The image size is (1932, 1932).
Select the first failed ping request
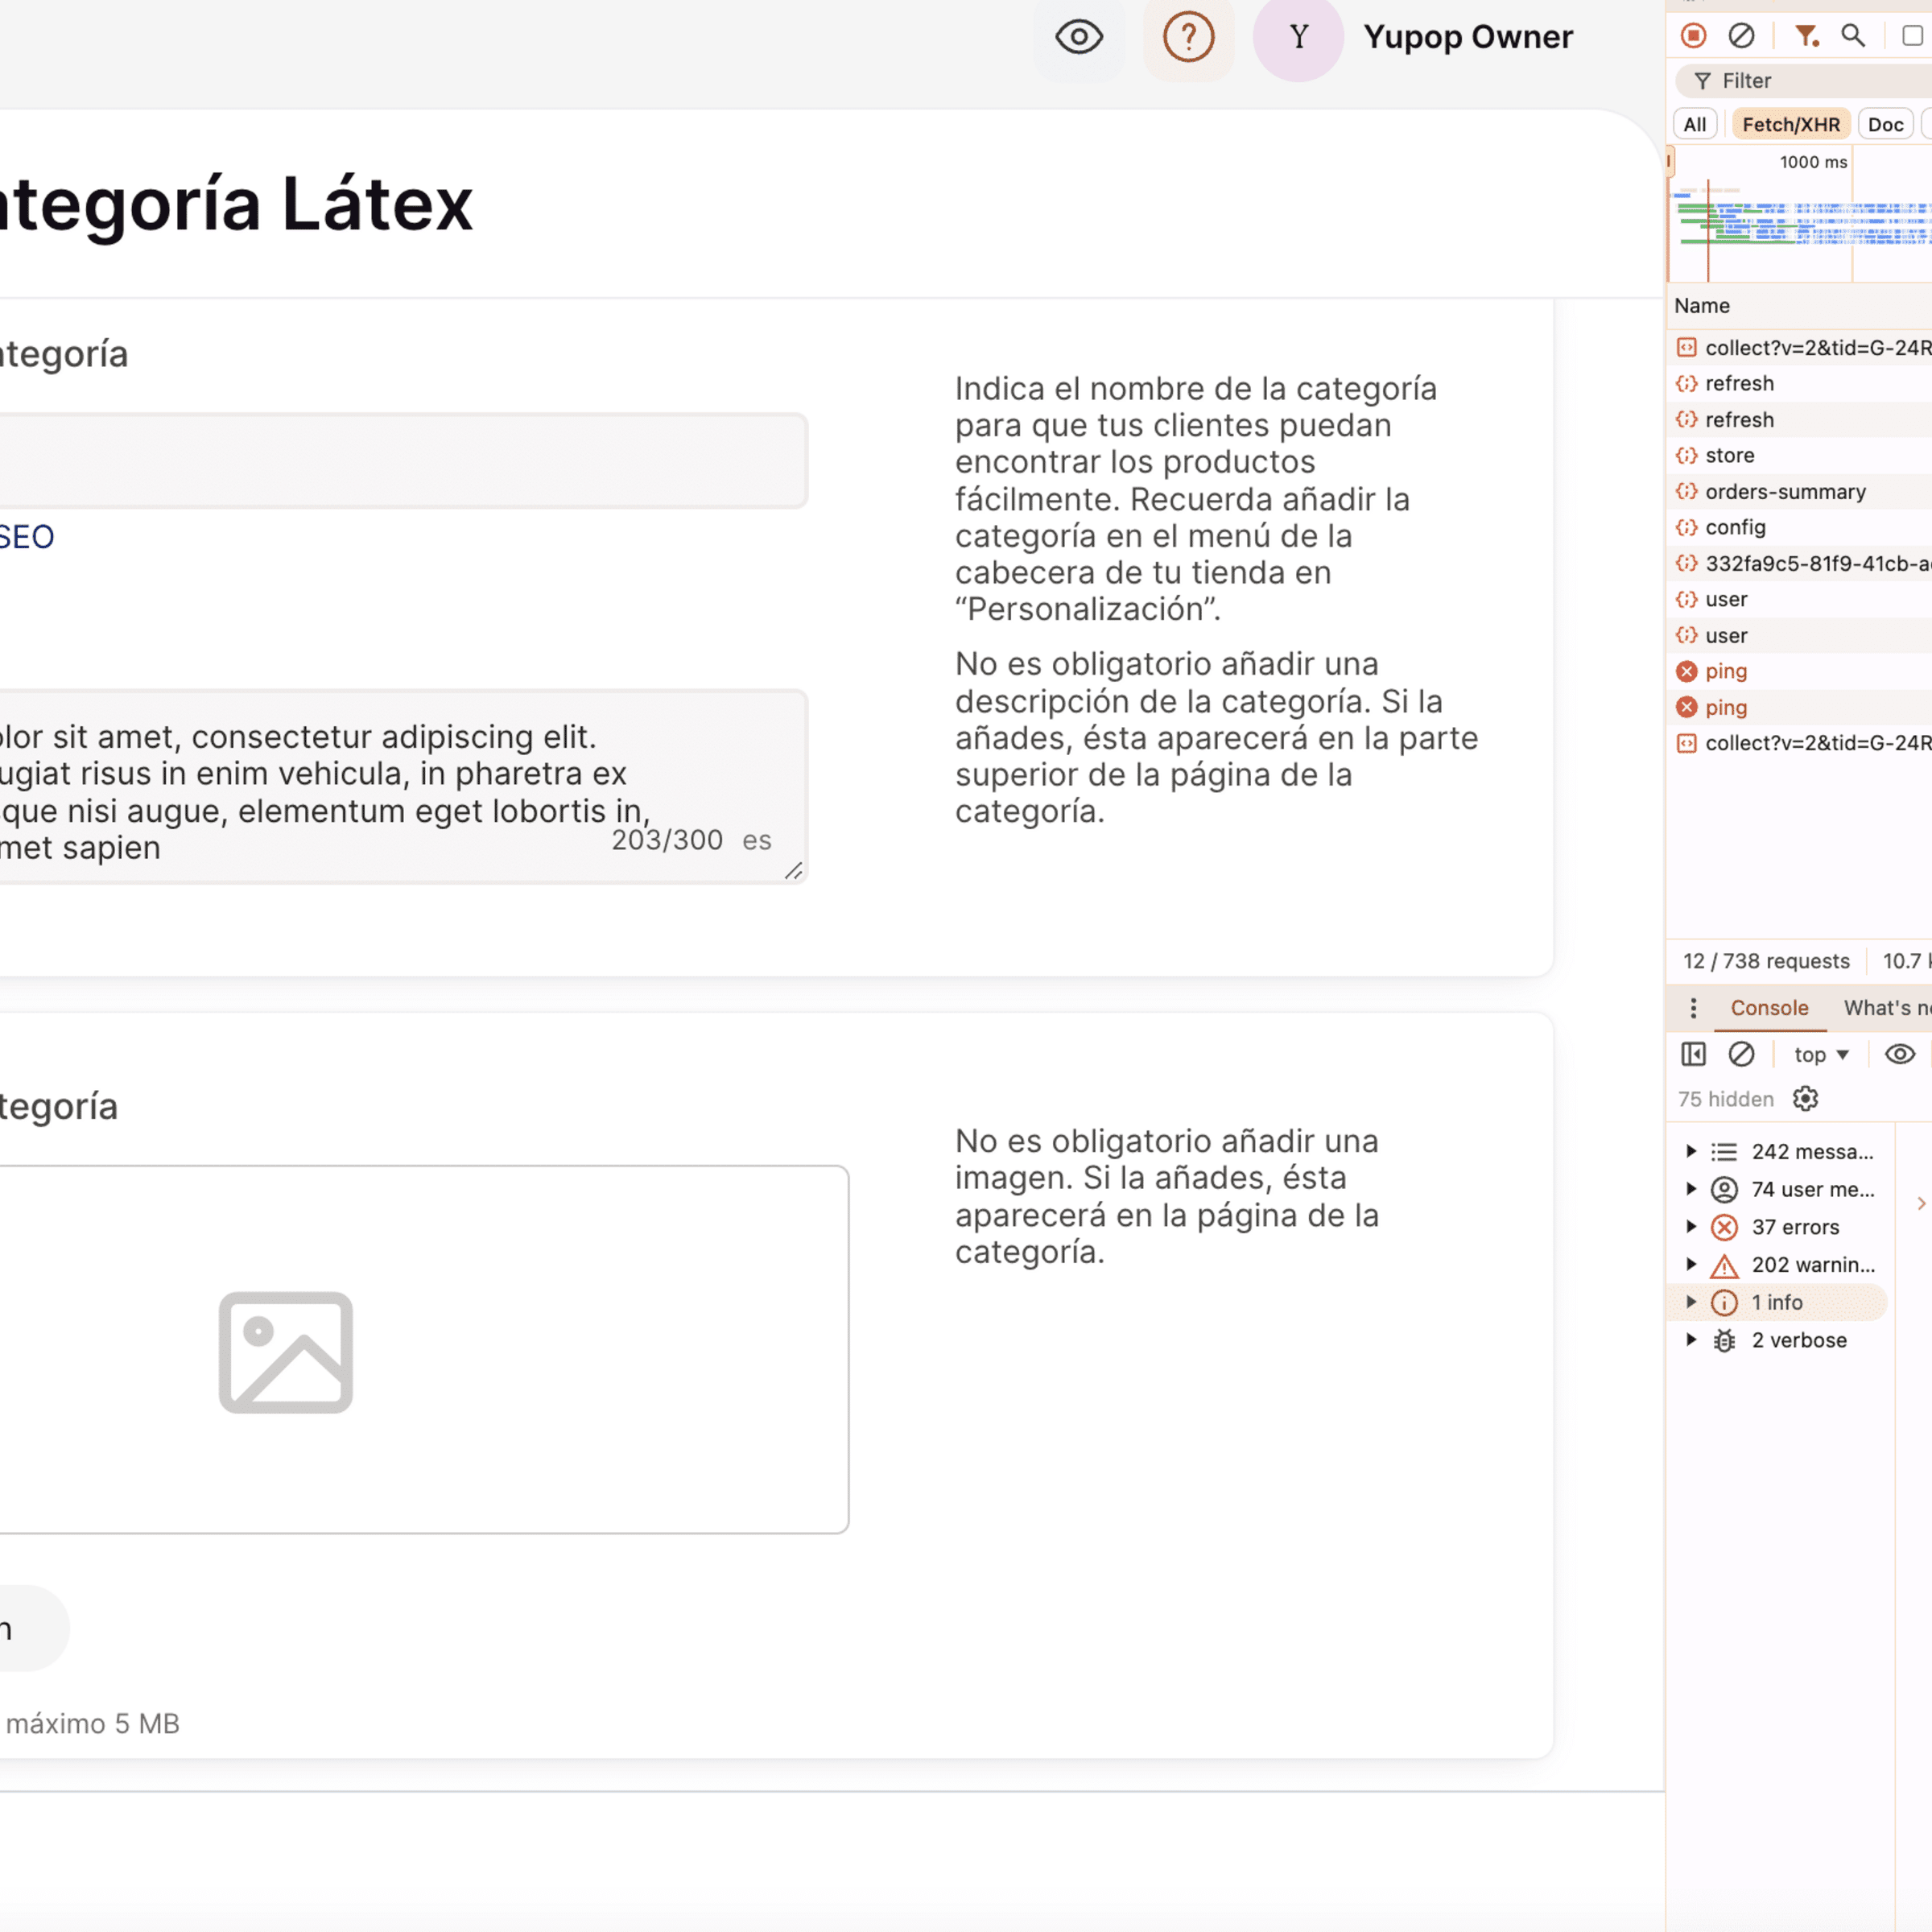pyautogui.click(x=1726, y=671)
